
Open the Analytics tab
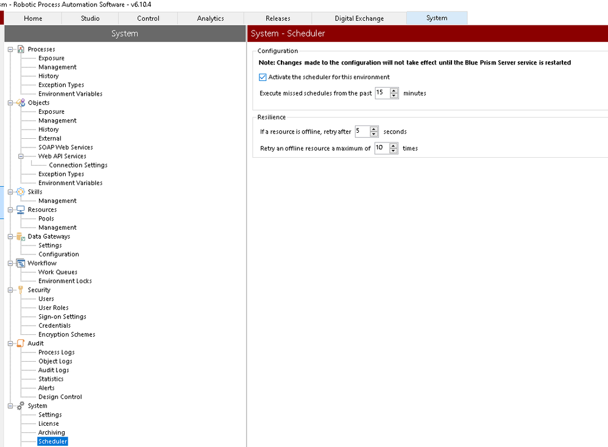click(x=211, y=18)
